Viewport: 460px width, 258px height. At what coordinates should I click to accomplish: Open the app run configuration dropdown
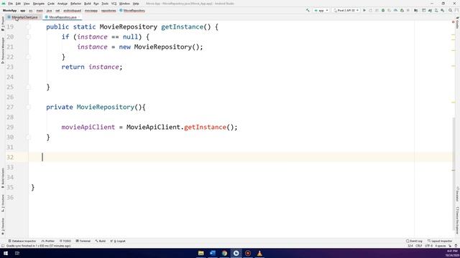coord(321,10)
